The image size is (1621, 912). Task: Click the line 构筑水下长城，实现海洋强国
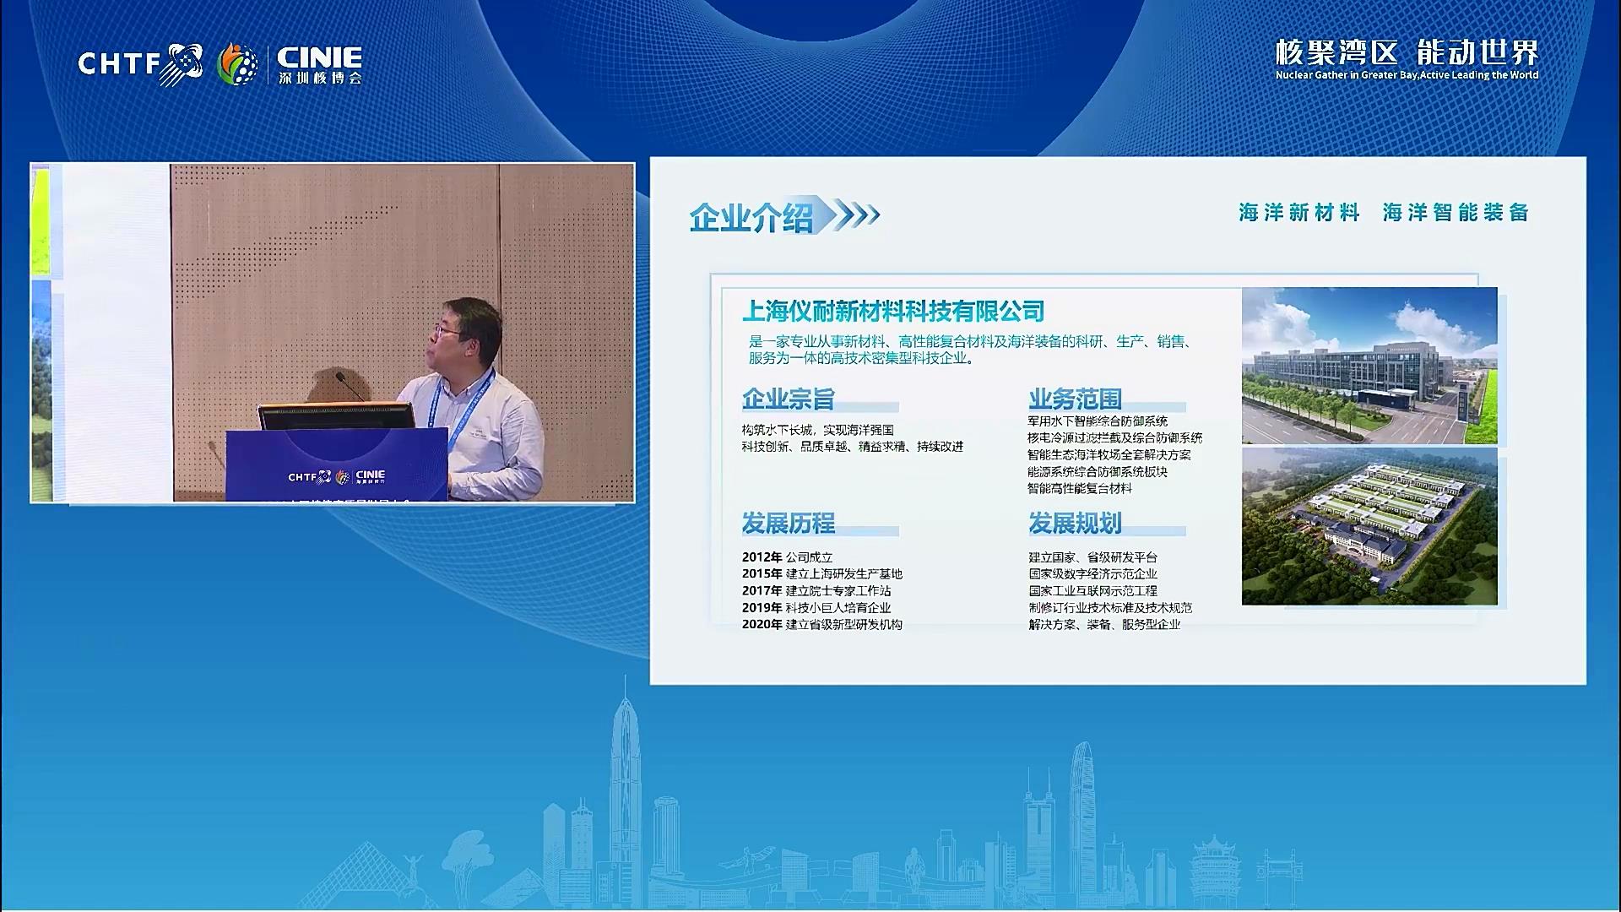click(x=817, y=430)
